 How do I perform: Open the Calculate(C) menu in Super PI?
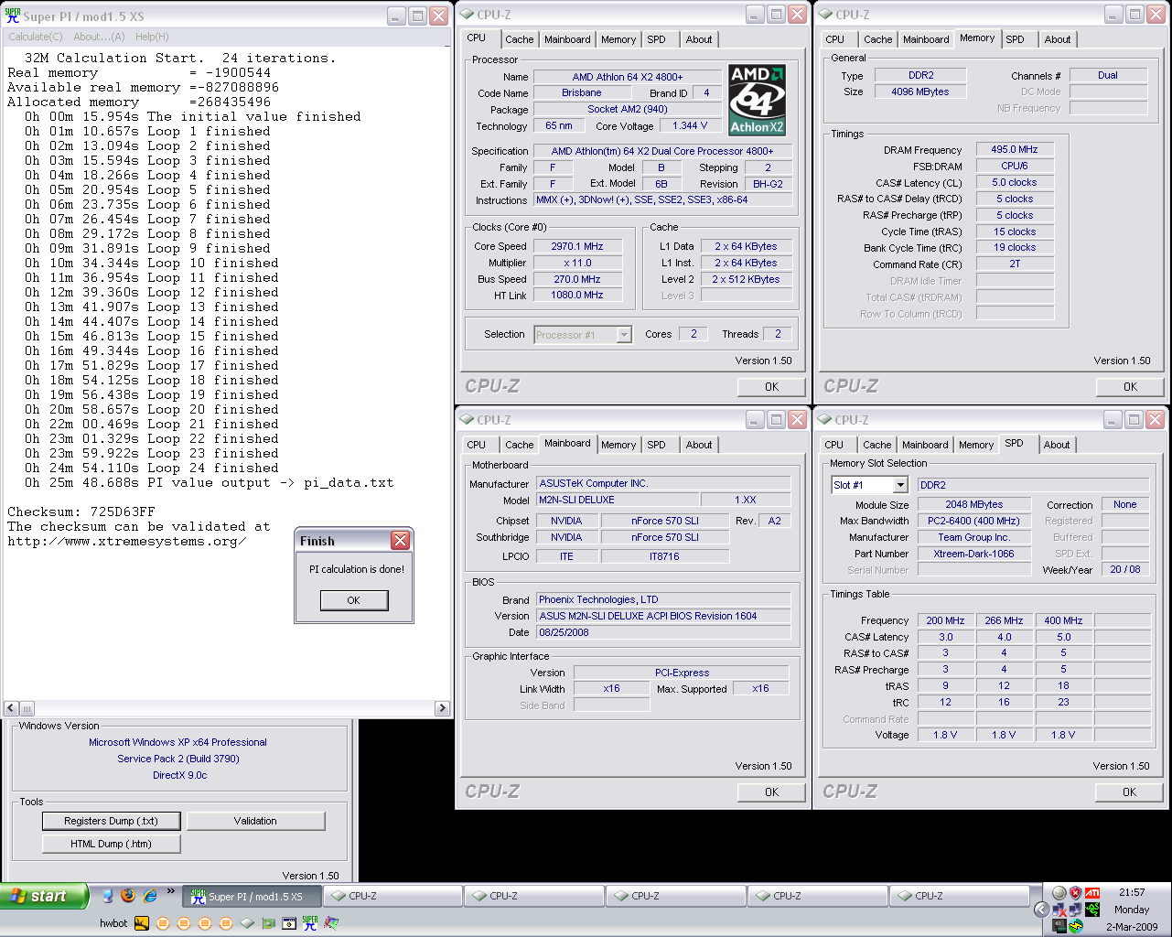(x=36, y=37)
